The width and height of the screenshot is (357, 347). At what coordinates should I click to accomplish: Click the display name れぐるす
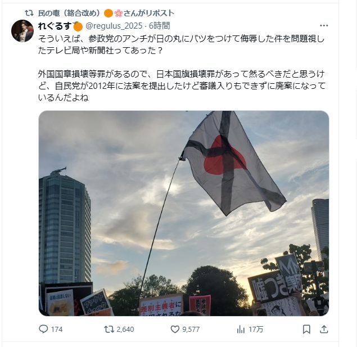pyautogui.click(x=55, y=26)
